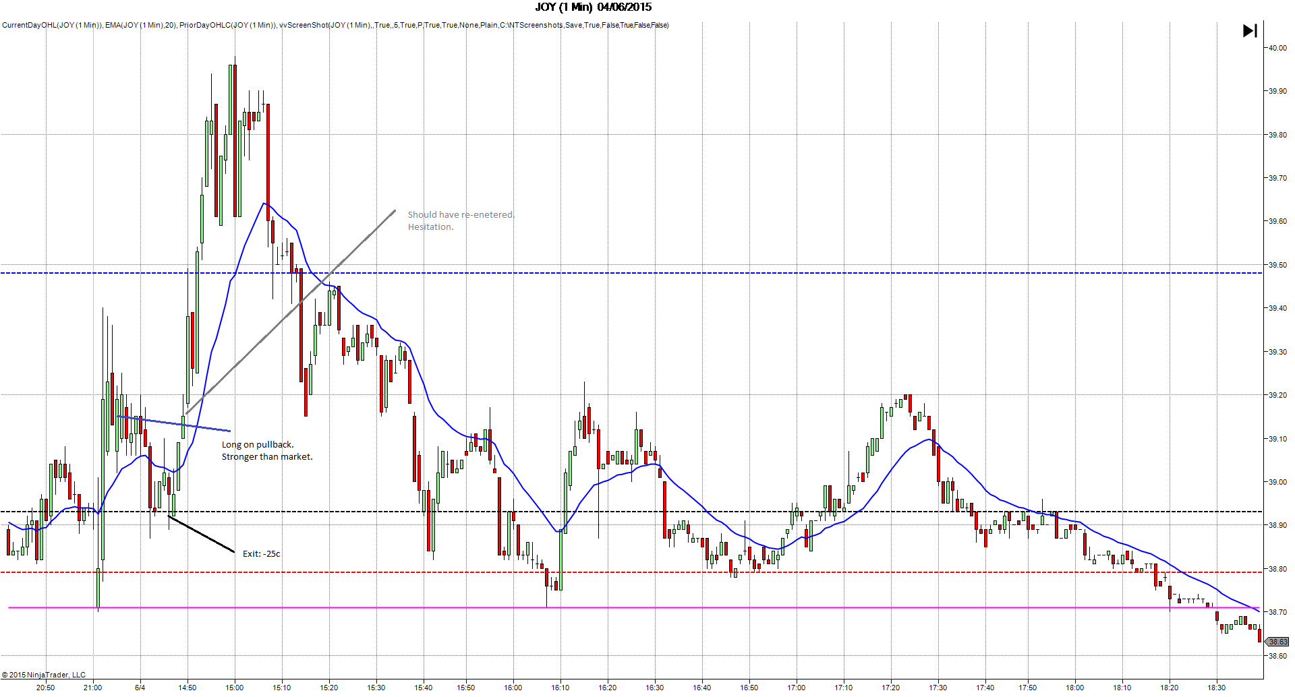Click the 38.70 price axis label
Image resolution: width=1295 pixels, height=697 pixels.
pos(1277,612)
